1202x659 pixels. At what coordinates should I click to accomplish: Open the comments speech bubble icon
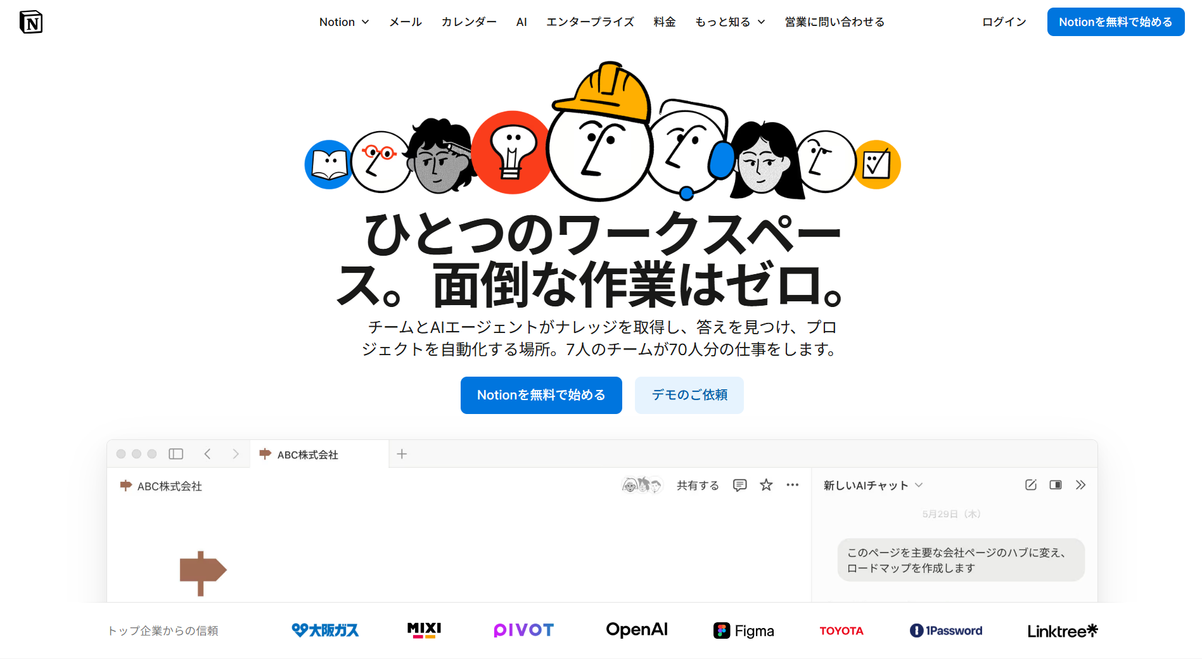(x=740, y=485)
